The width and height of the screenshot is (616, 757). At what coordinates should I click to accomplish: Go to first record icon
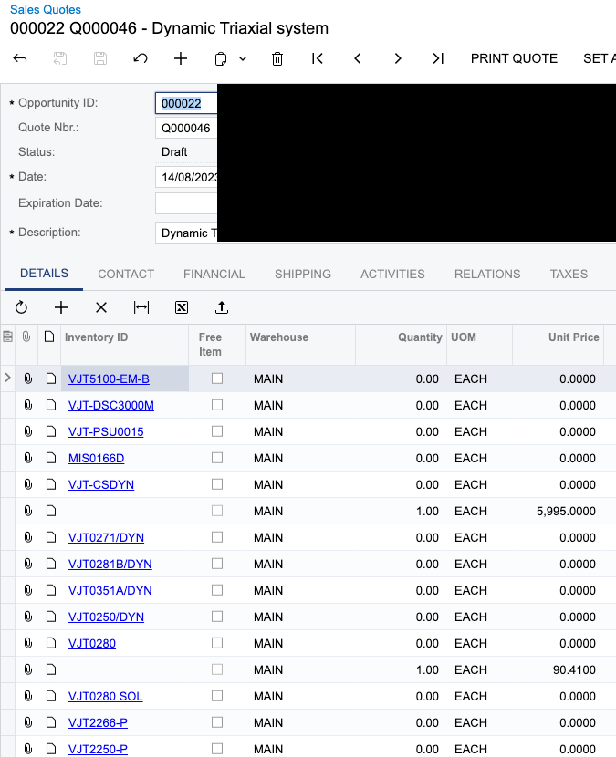[318, 59]
